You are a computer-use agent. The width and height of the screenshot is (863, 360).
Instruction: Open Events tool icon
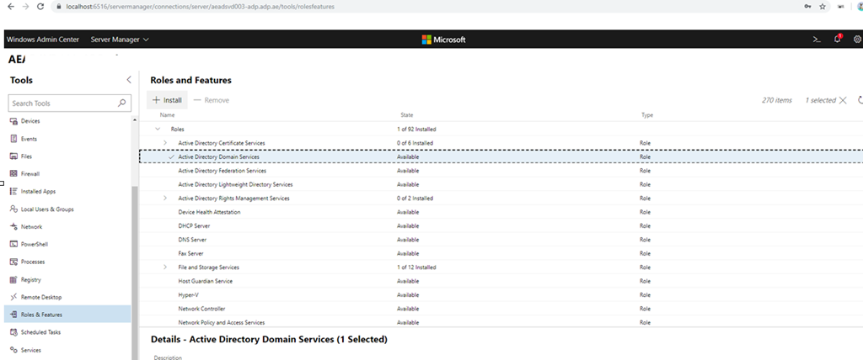(x=13, y=139)
